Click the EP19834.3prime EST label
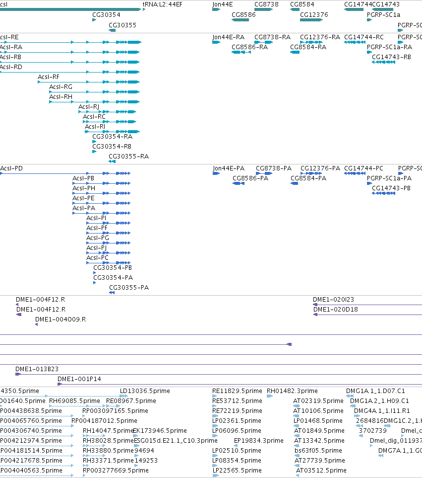Viewport: 422px width, 478px height. pyautogui.click(x=259, y=441)
